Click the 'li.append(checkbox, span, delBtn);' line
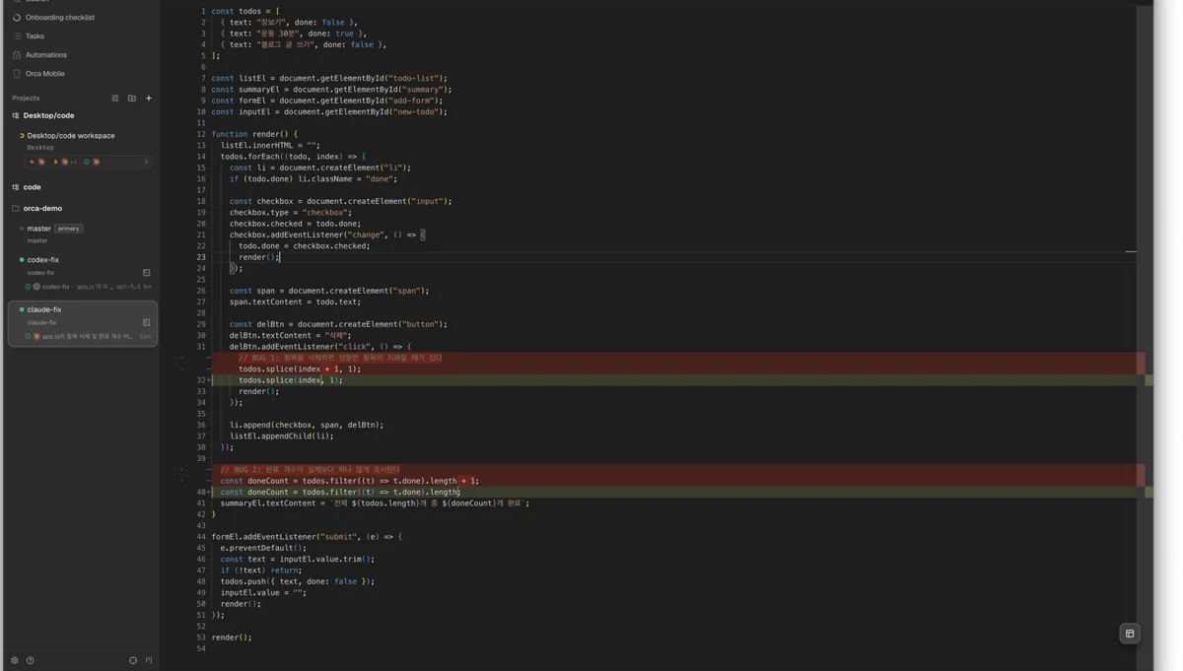The image size is (1183, 671). point(307,425)
